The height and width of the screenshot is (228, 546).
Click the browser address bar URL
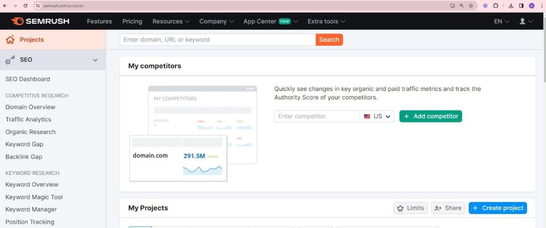(x=64, y=6)
